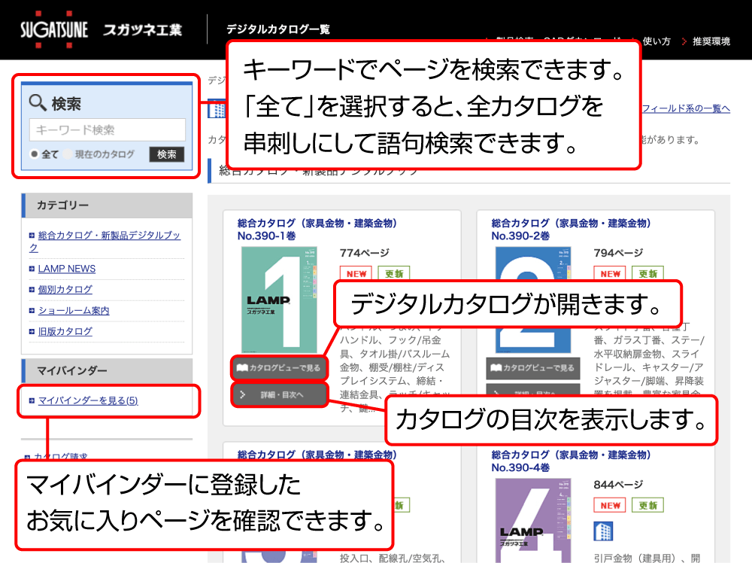752x563 pixels.
Task: Click the 更新 badge on No.390-4
Action: [x=647, y=505]
